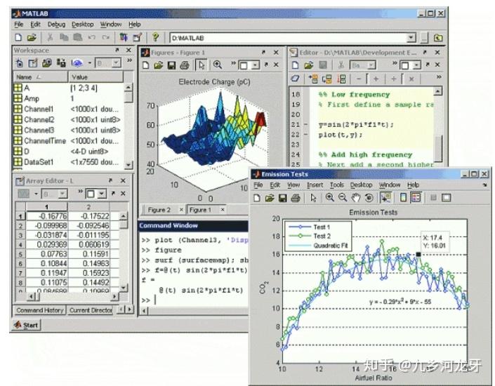Screen dimensions: 495x386
Task: Toggle Zoom out tool in Emission Tests toolbar
Action: [x=343, y=198]
